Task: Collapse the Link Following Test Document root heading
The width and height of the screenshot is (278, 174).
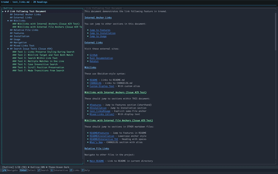Action: [5, 11]
